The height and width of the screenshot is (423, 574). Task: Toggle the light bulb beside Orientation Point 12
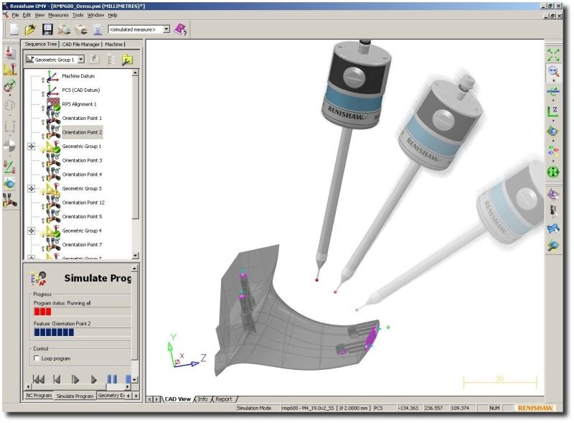tap(43, 206)
